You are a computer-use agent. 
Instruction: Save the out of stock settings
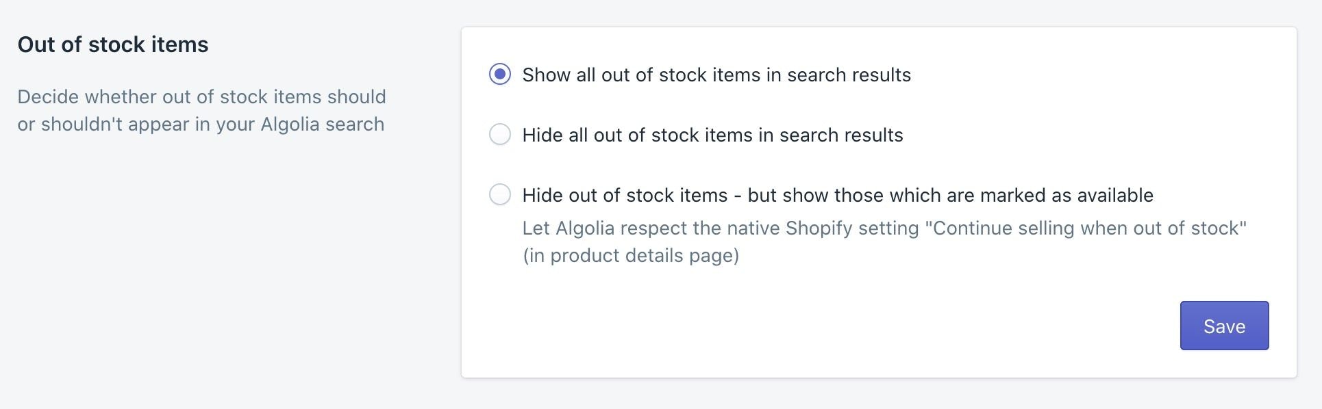click(x=1223, y=326)
